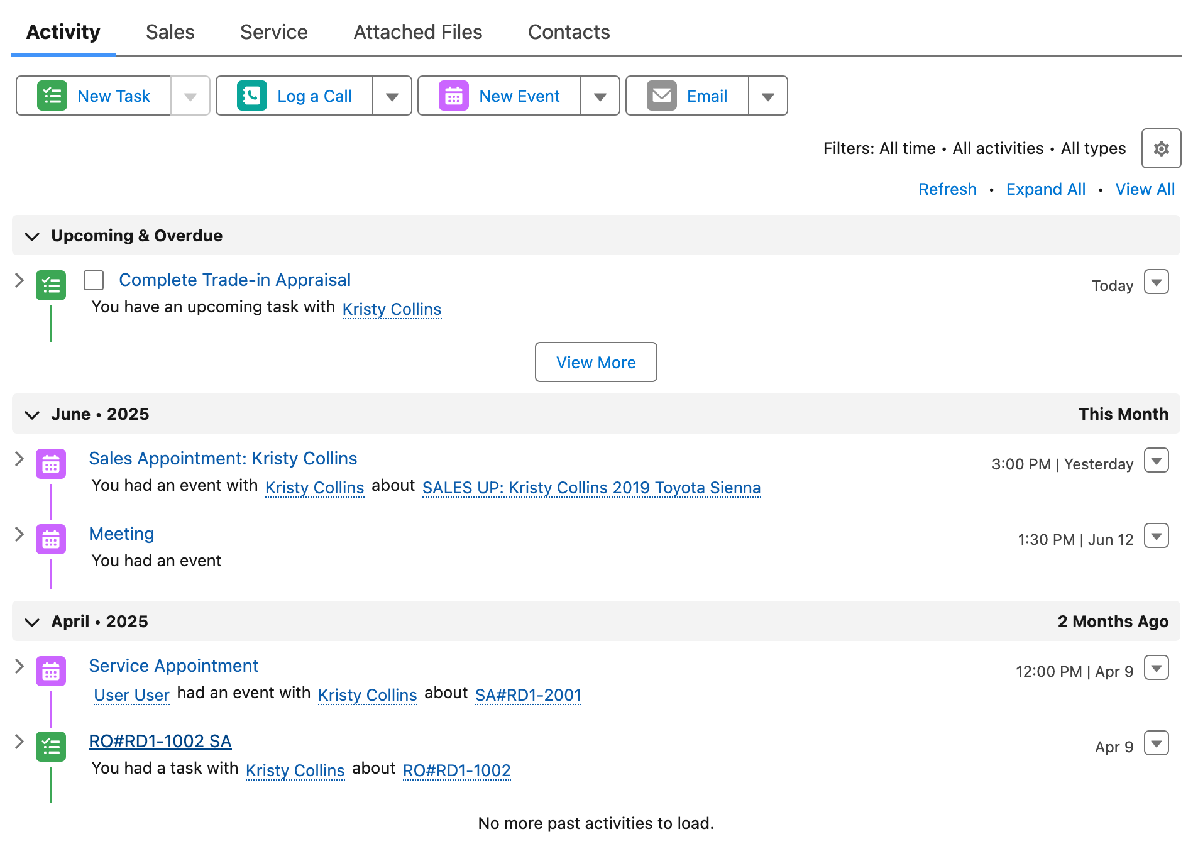Open timeline filter settings gear
This screenshot has width=1193, height=866.
(x=1161, y=148)
